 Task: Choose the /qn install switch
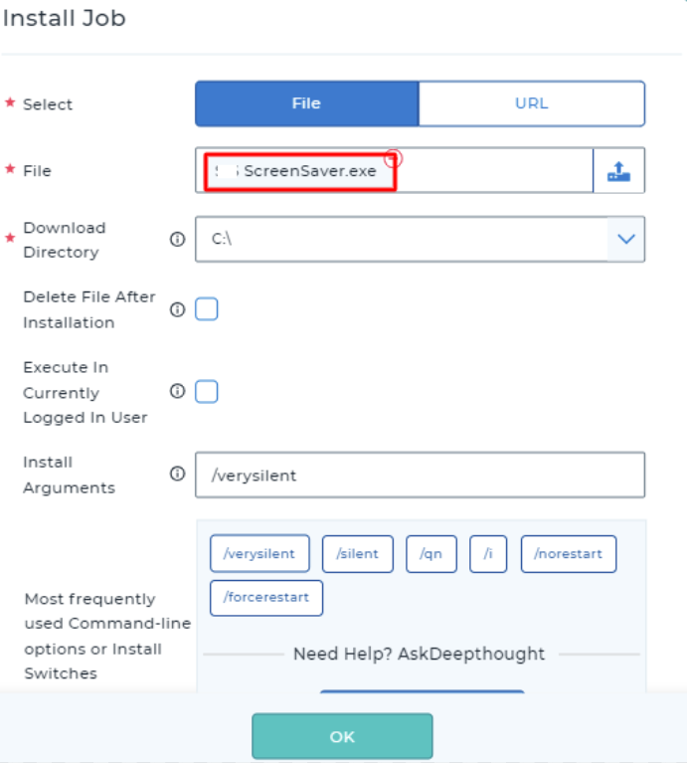(x=431, y=554)
